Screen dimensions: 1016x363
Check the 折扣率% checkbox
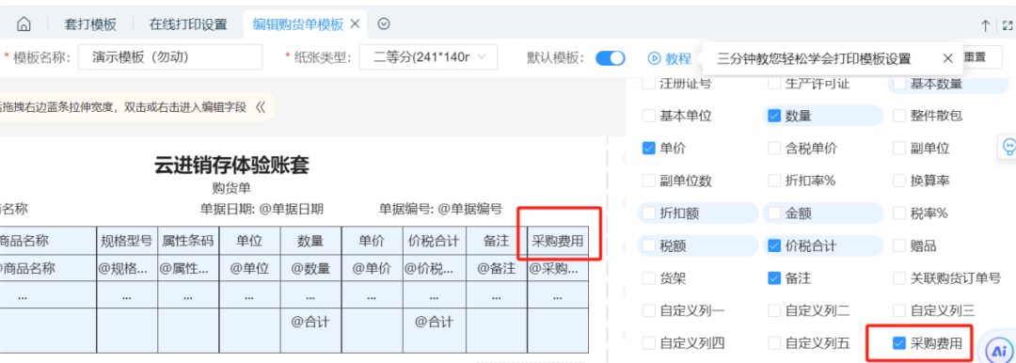pyautogui.click(x=774, y=181)
